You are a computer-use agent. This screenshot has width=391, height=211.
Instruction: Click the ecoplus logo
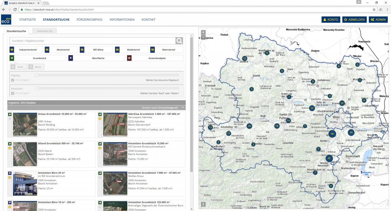6,19
